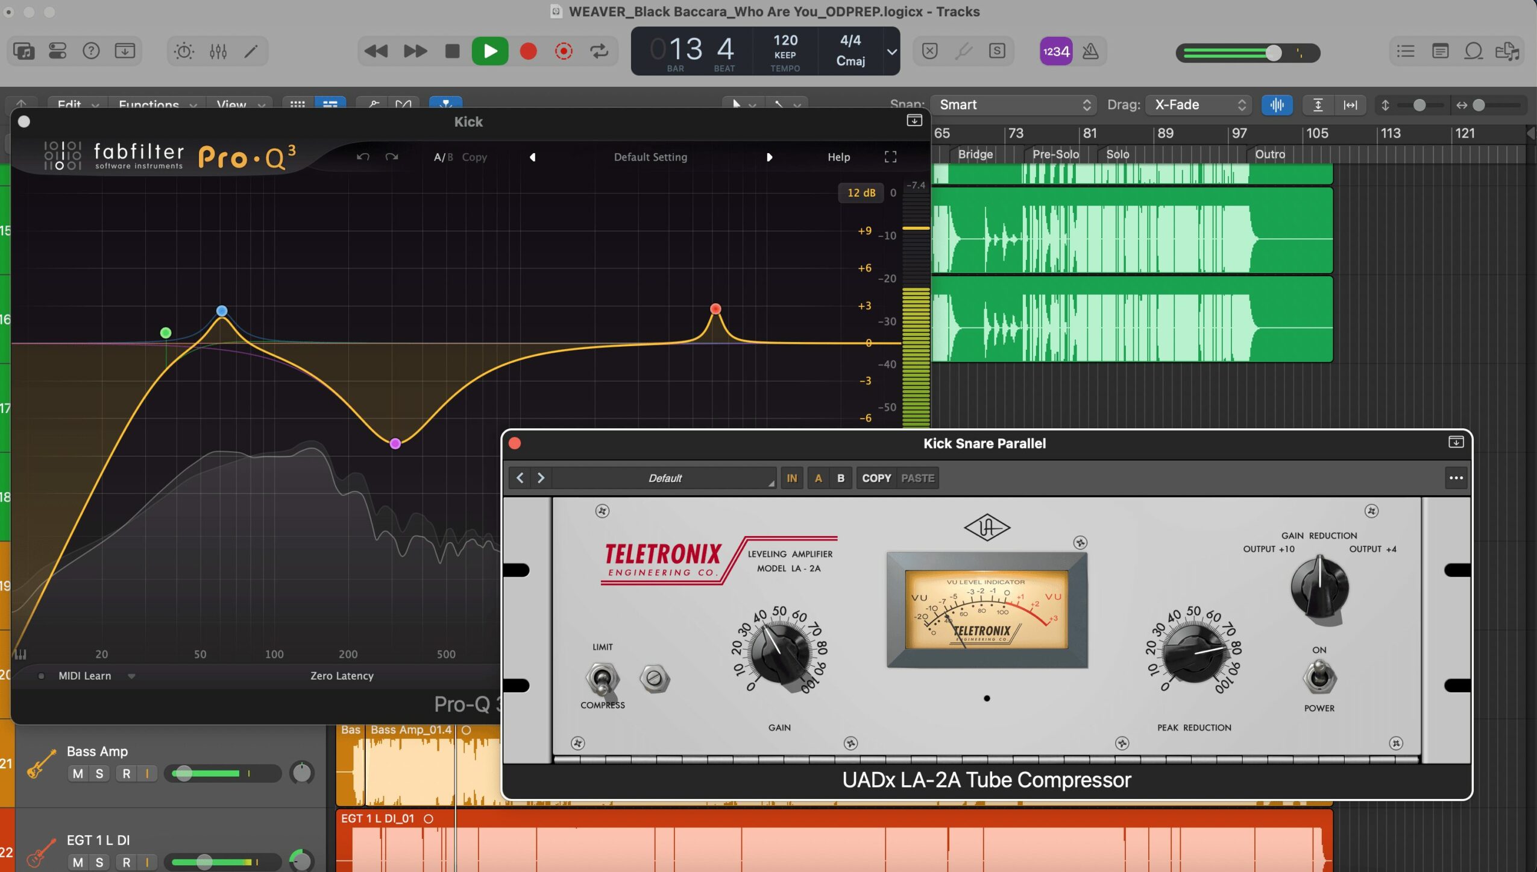The image size is (1537, 872).
Task: Open the Edit menu in Tracks area
Action: point(78,104)
